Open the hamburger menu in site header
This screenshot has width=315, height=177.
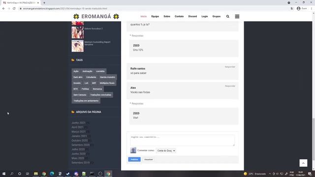[237, 16]
